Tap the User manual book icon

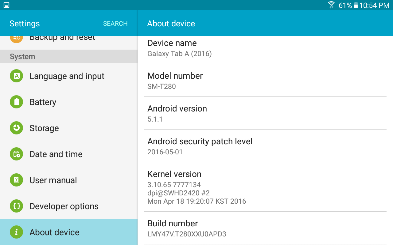[17, 180]
